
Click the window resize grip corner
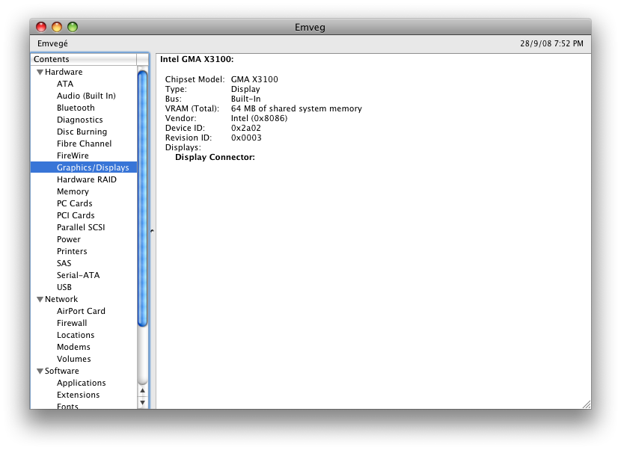[x=587, y=404]
